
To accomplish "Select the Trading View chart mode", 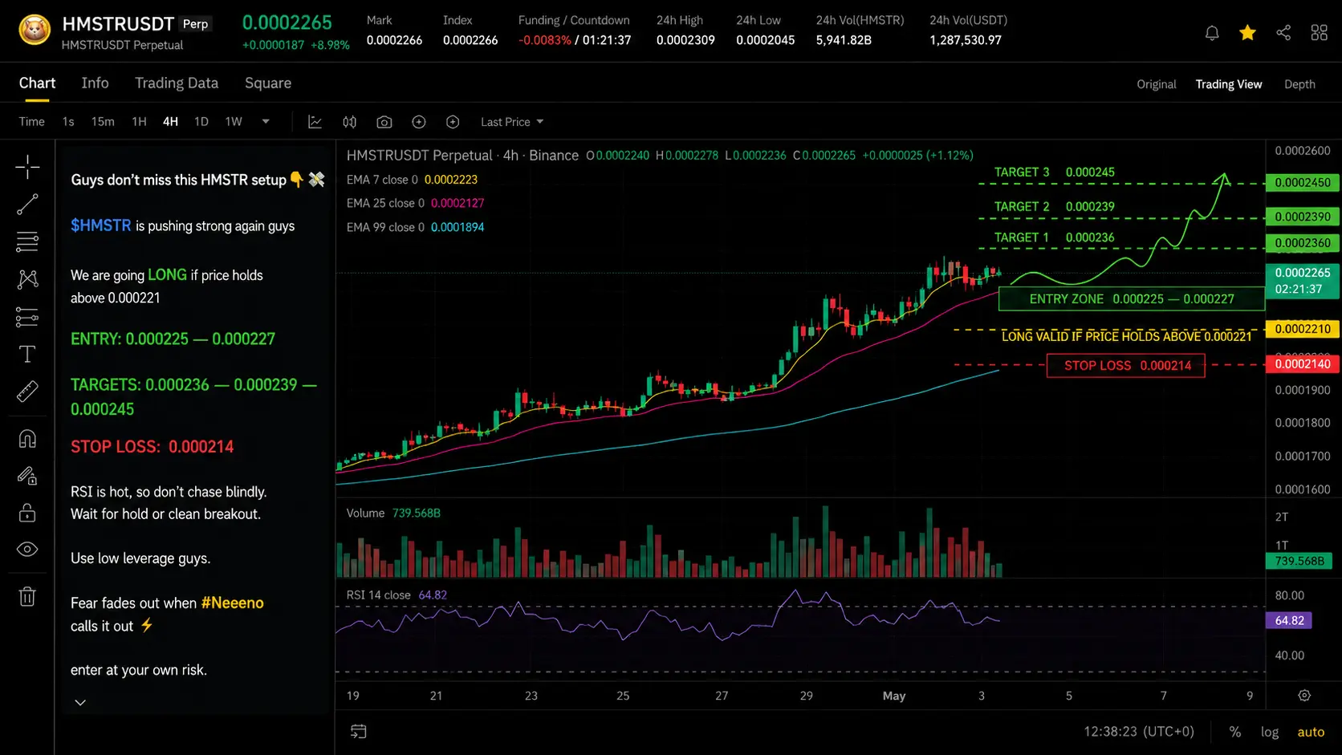I will click(x=1228, y=84).
